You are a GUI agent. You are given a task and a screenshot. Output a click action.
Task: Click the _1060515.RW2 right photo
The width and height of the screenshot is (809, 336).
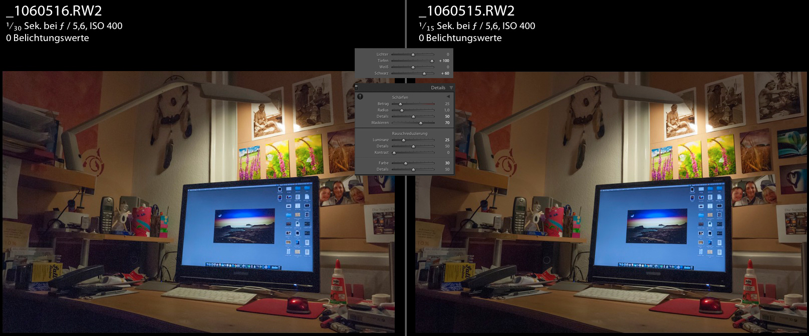611,202
